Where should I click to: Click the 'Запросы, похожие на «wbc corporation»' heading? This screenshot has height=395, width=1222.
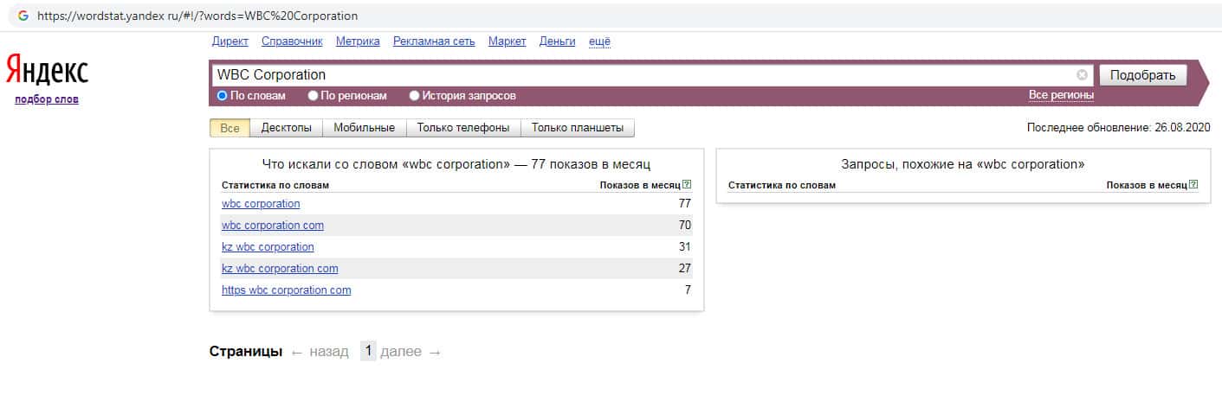click(x=963, y=164)
